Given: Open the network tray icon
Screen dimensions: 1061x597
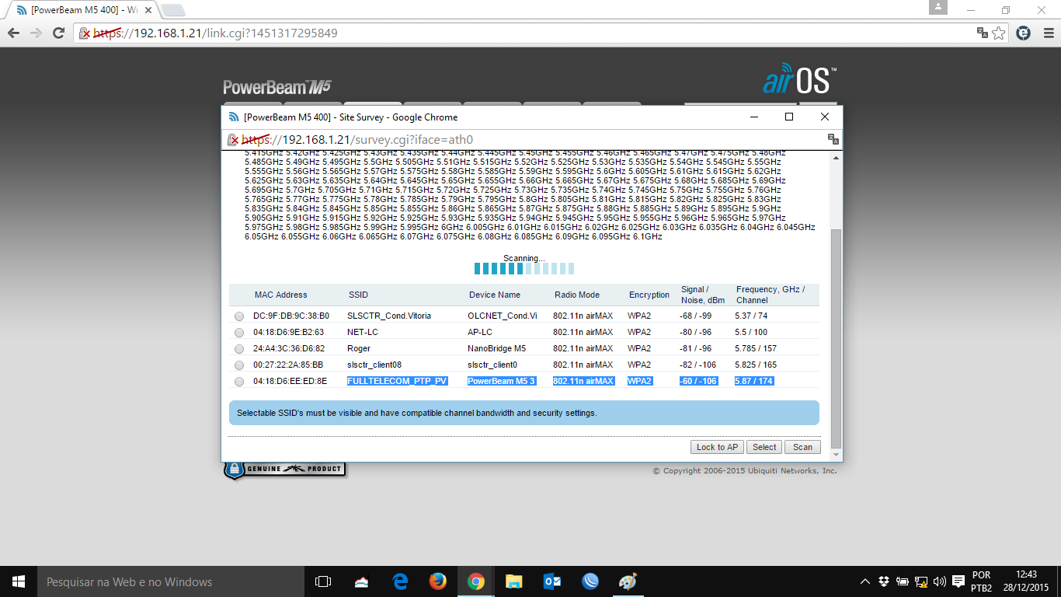Looking at the screenshot, I should (x=921, y=581).
